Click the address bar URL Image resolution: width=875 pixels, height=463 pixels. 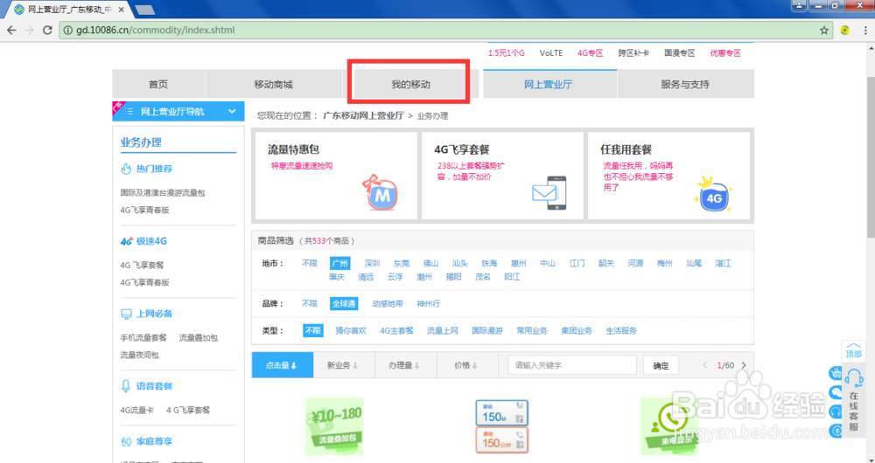[x=155, y=30]
